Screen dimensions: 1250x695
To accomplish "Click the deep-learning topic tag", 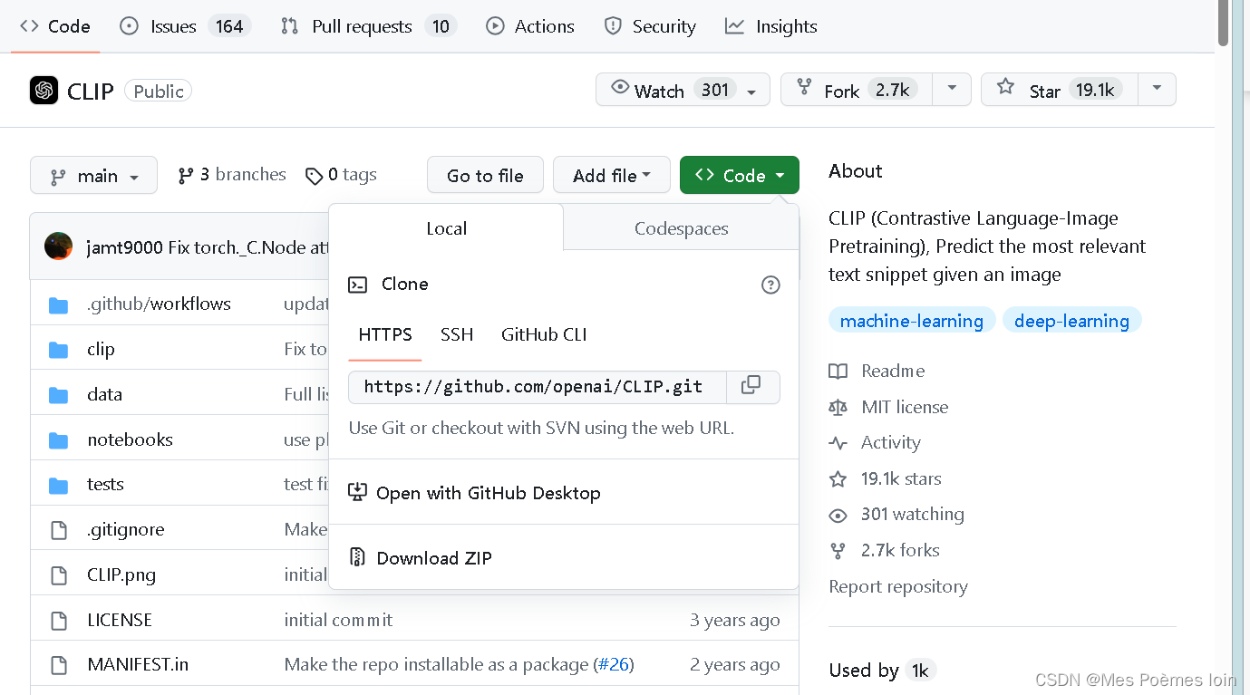I will (1071, 321).
